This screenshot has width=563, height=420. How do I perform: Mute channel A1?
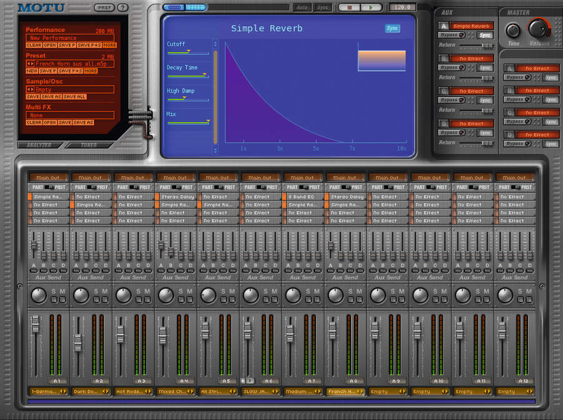point(63,299)
